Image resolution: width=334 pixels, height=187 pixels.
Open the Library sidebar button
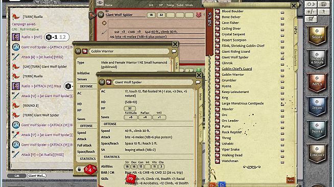point(317,154)
